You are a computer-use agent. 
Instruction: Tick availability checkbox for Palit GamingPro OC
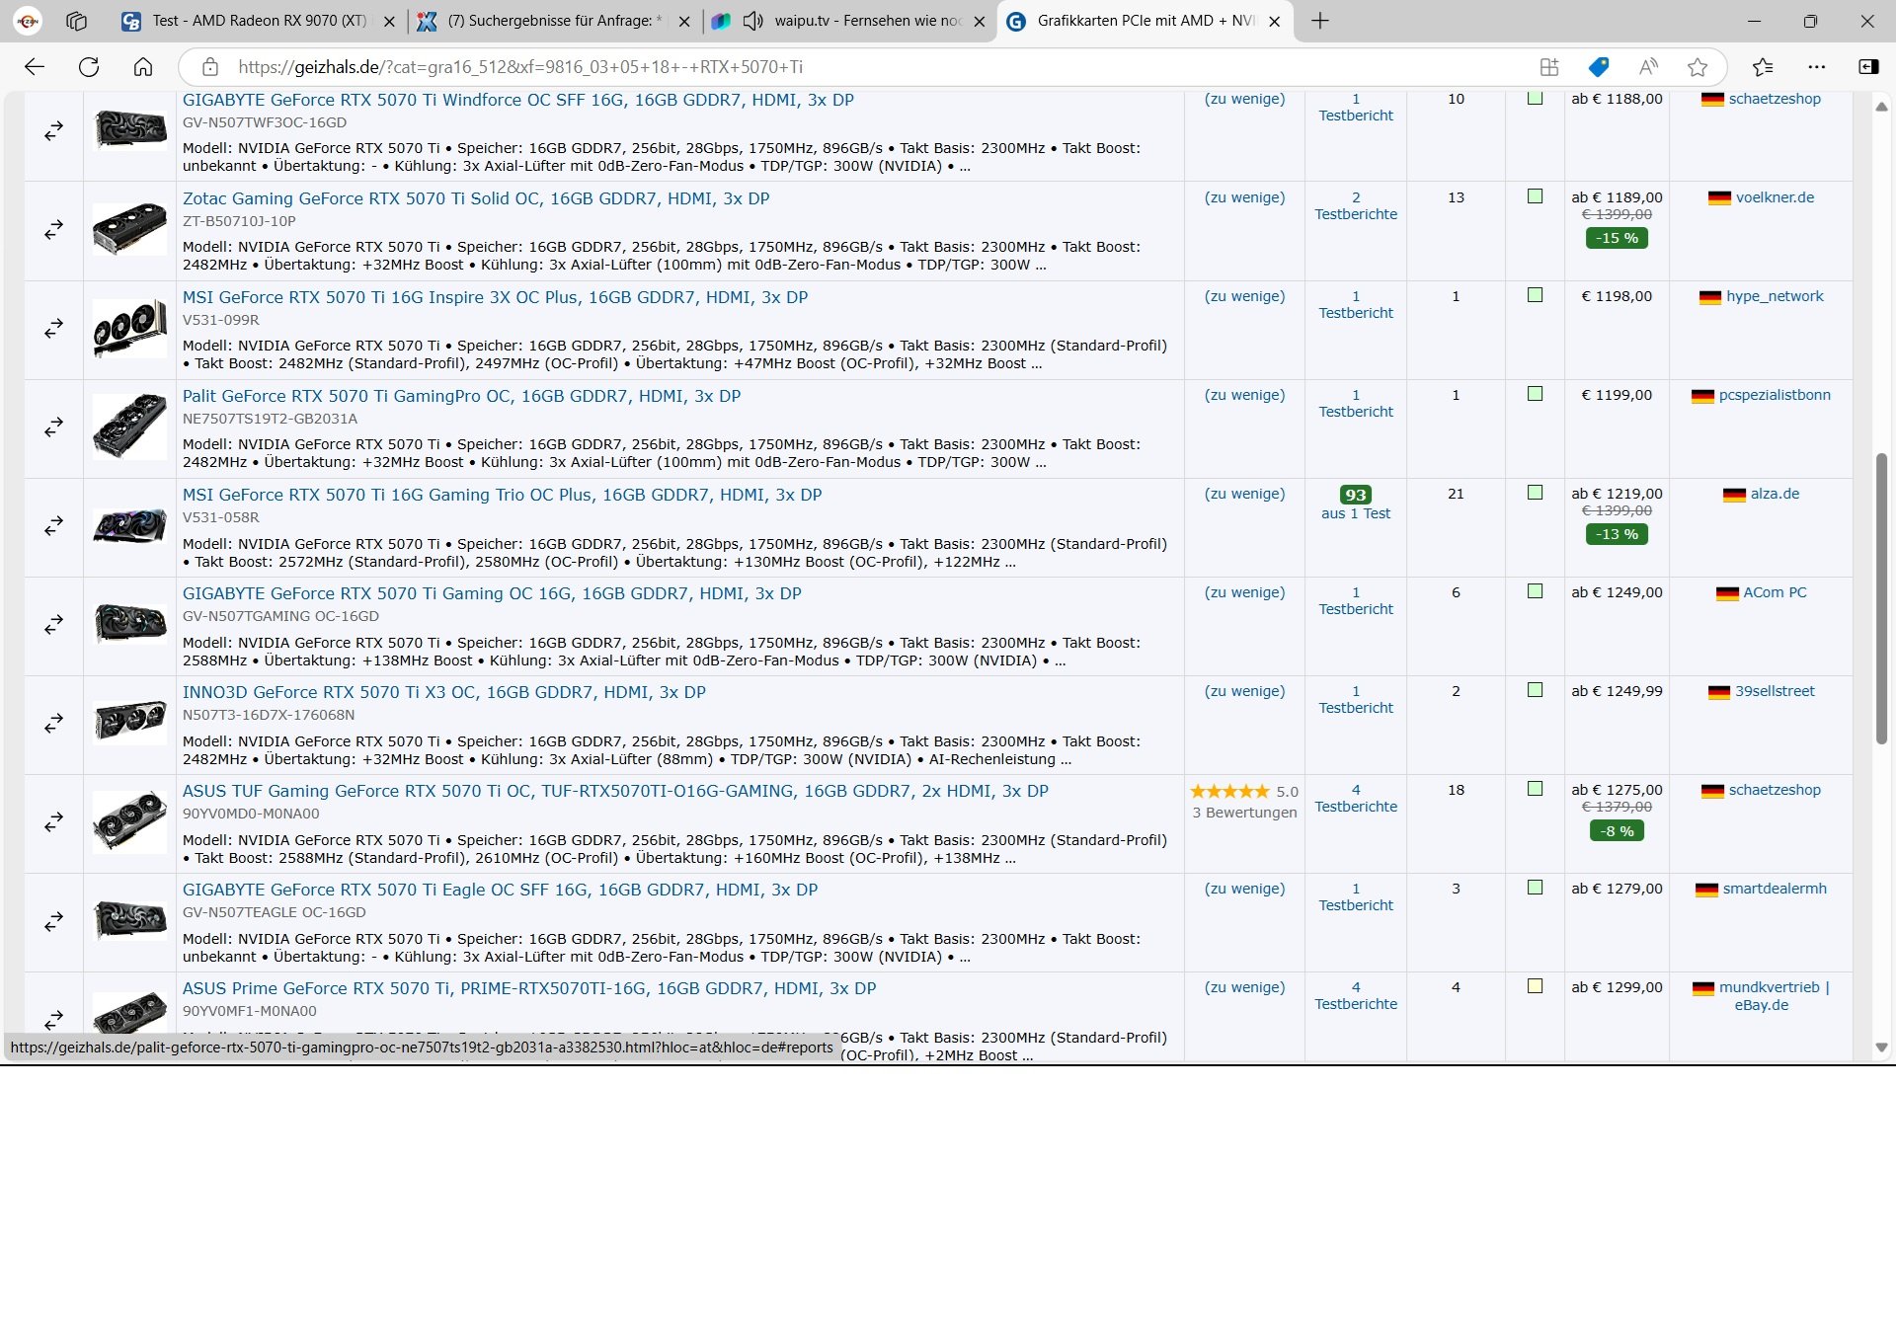pos(1535,394)
